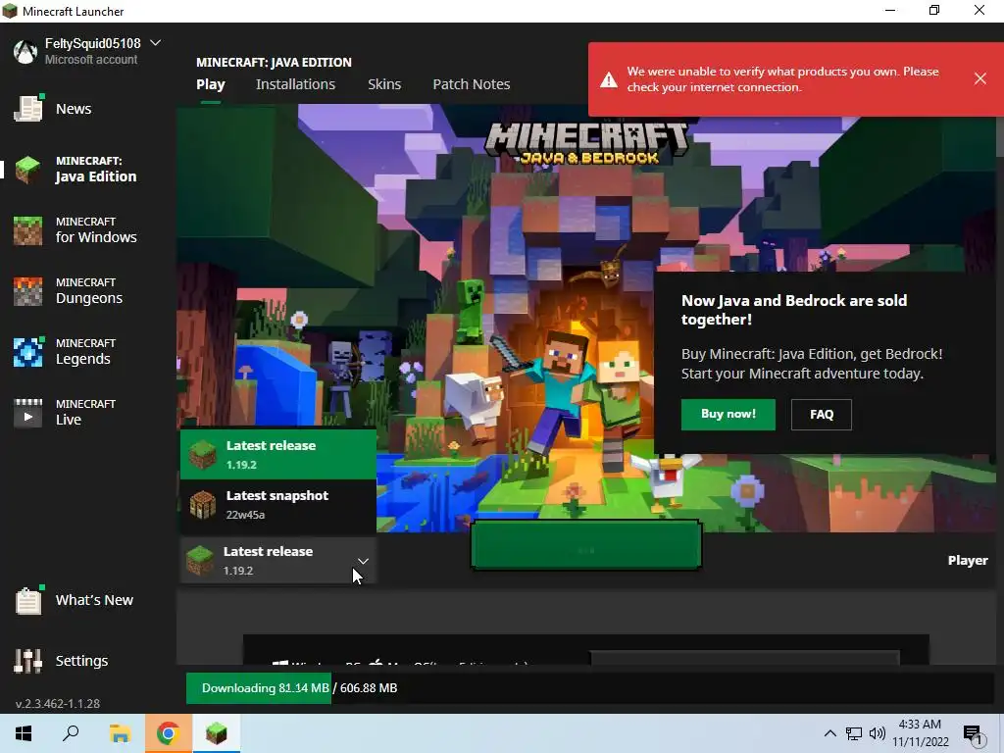Image resolution: width=1004 pixels, height=753 pixels.
Task: Open Settings sliders icon
Action: [x=28, y=661]
